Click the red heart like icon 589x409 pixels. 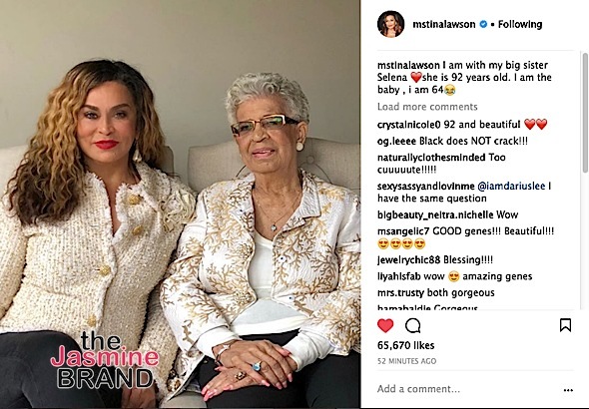[385, 325]
